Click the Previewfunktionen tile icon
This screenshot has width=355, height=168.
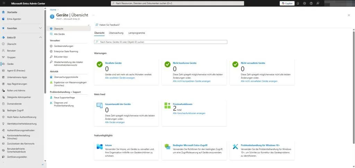(167, 105)
